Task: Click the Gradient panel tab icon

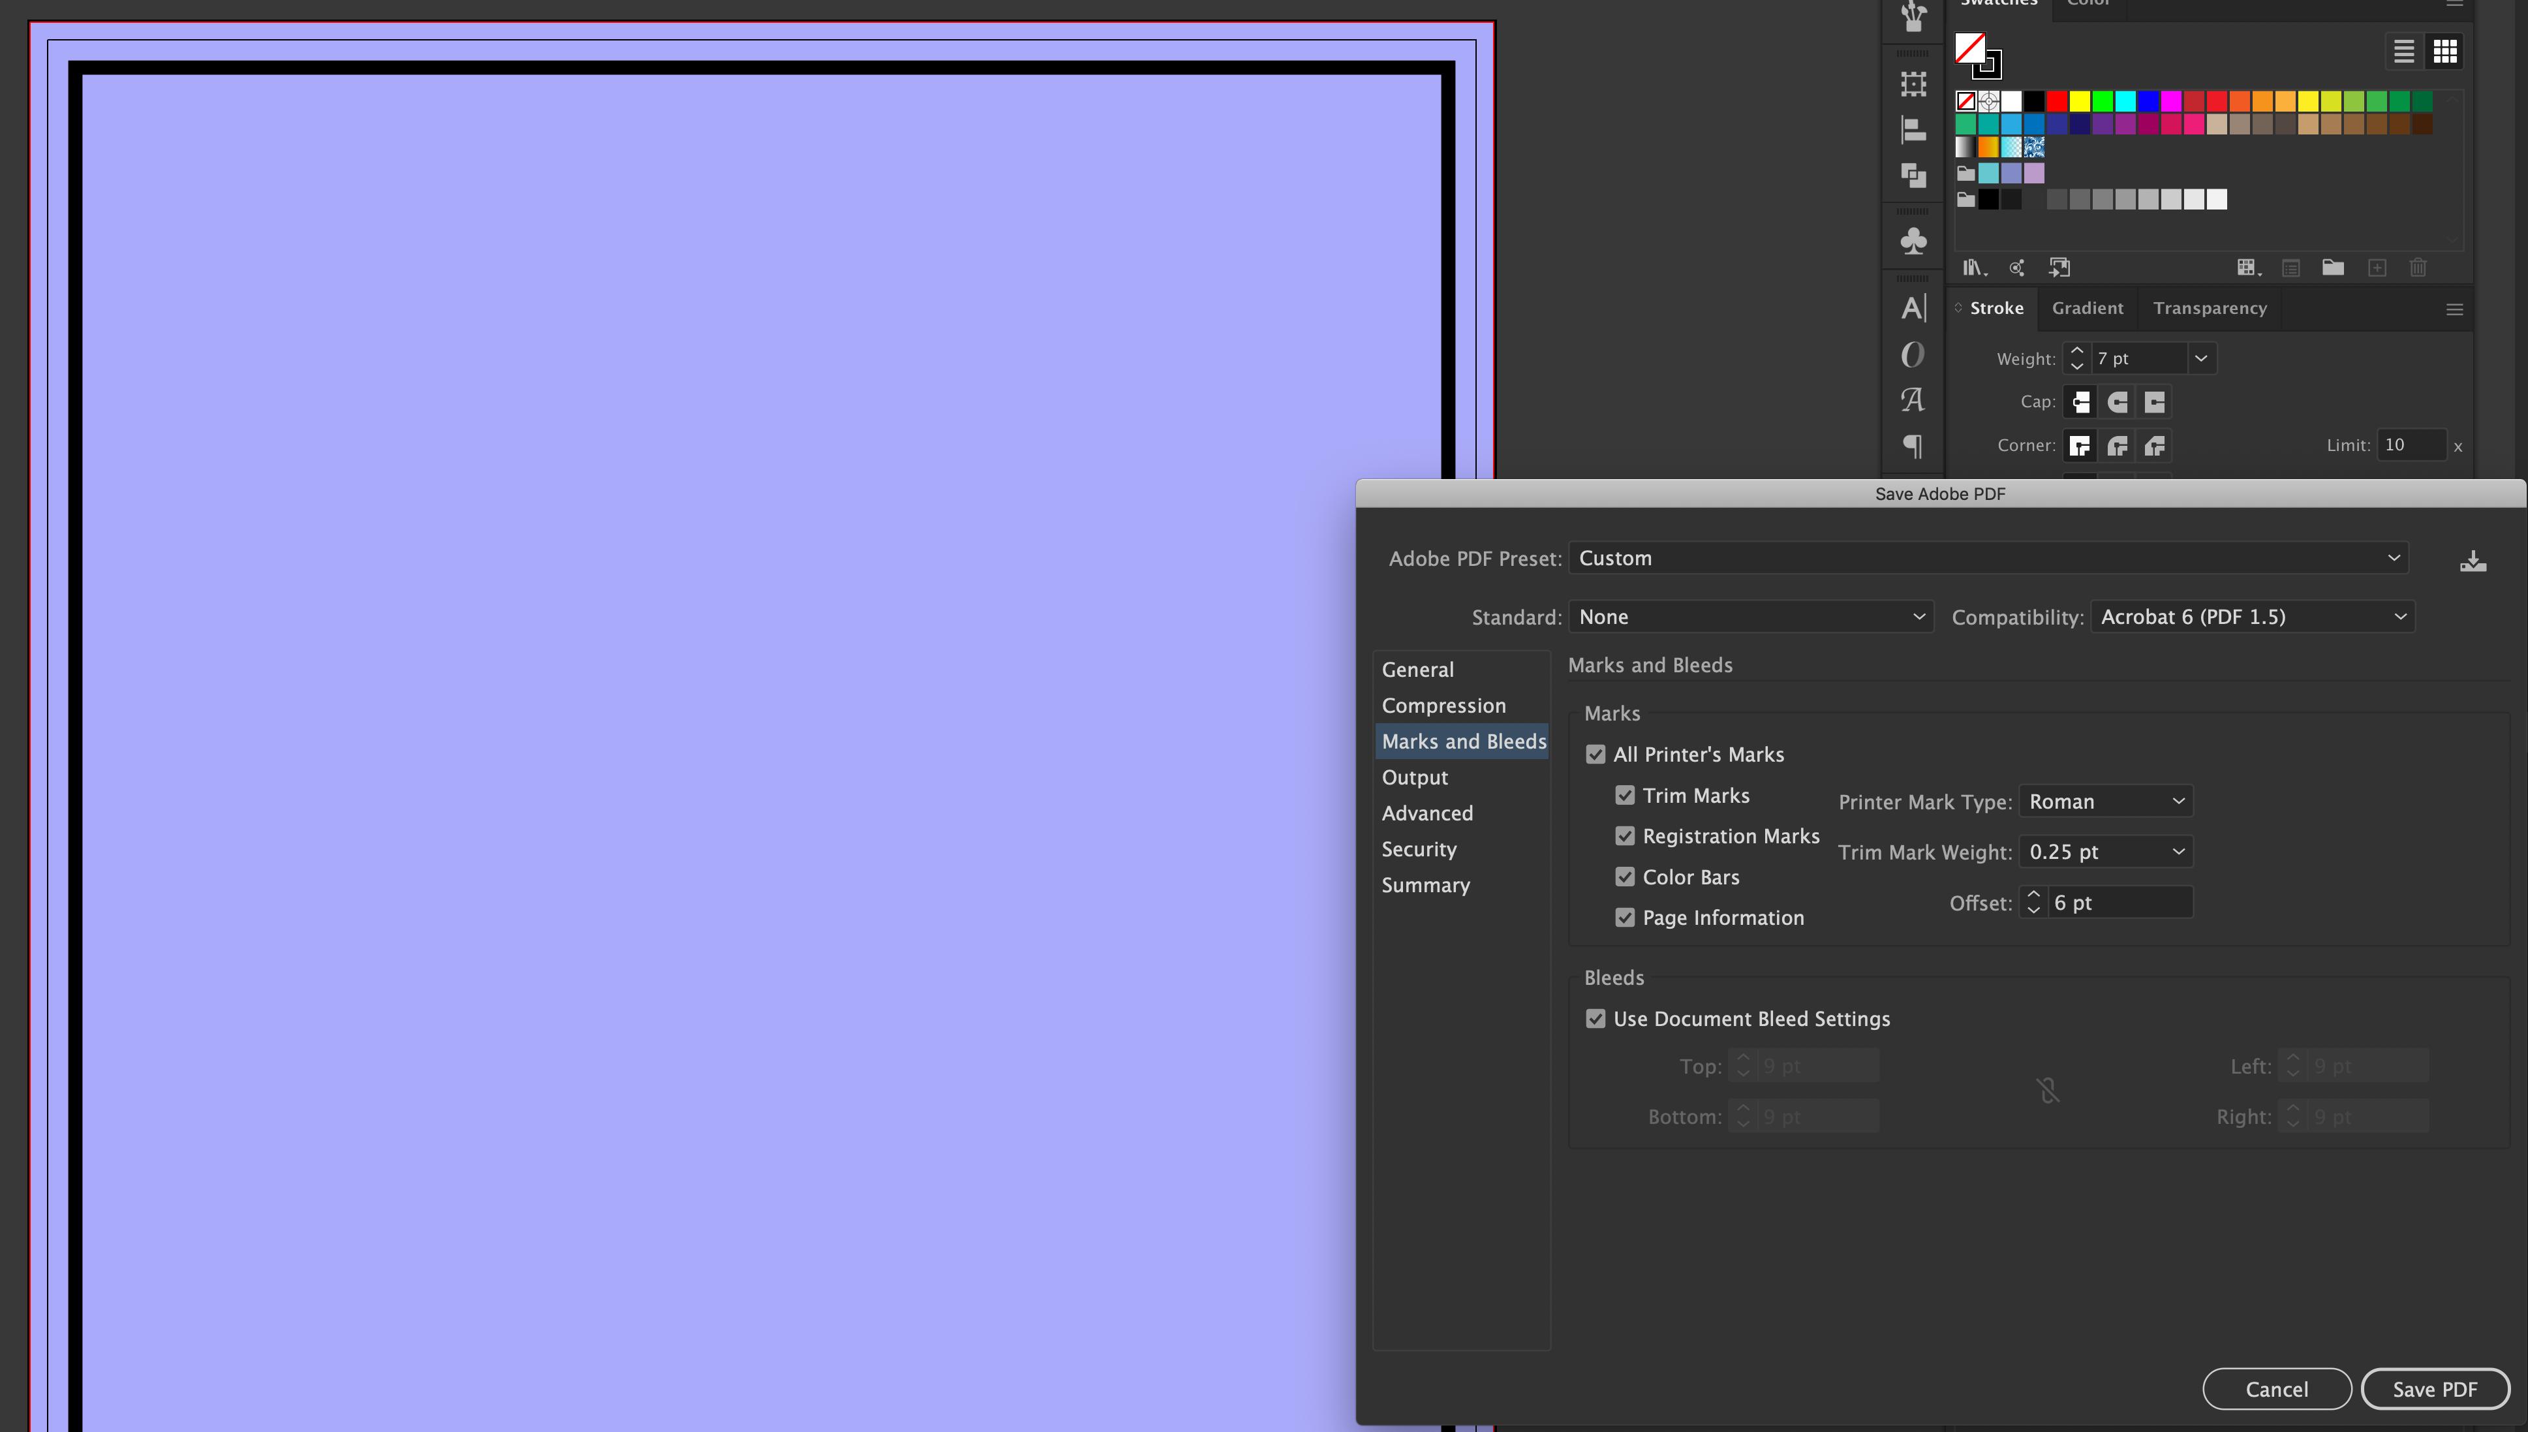Action: pos(2089,307)
